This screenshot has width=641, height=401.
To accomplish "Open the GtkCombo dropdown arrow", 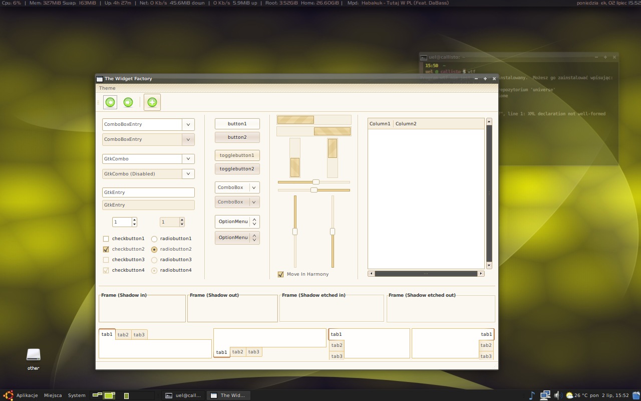I will 188,159.
